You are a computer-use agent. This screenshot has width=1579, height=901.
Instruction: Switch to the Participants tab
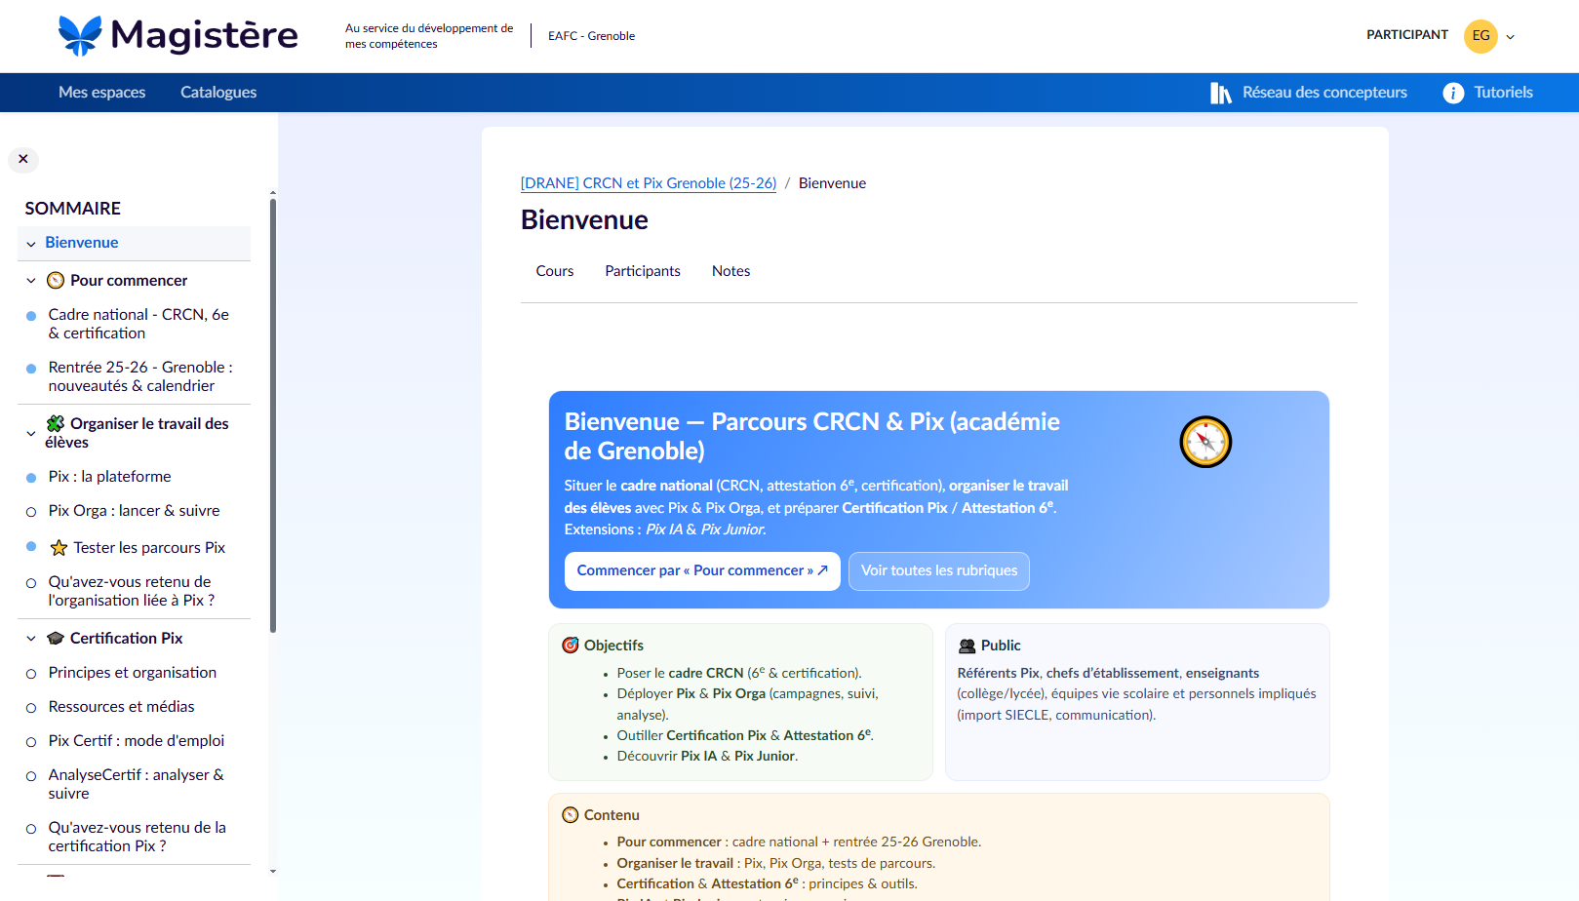[643, 271]
